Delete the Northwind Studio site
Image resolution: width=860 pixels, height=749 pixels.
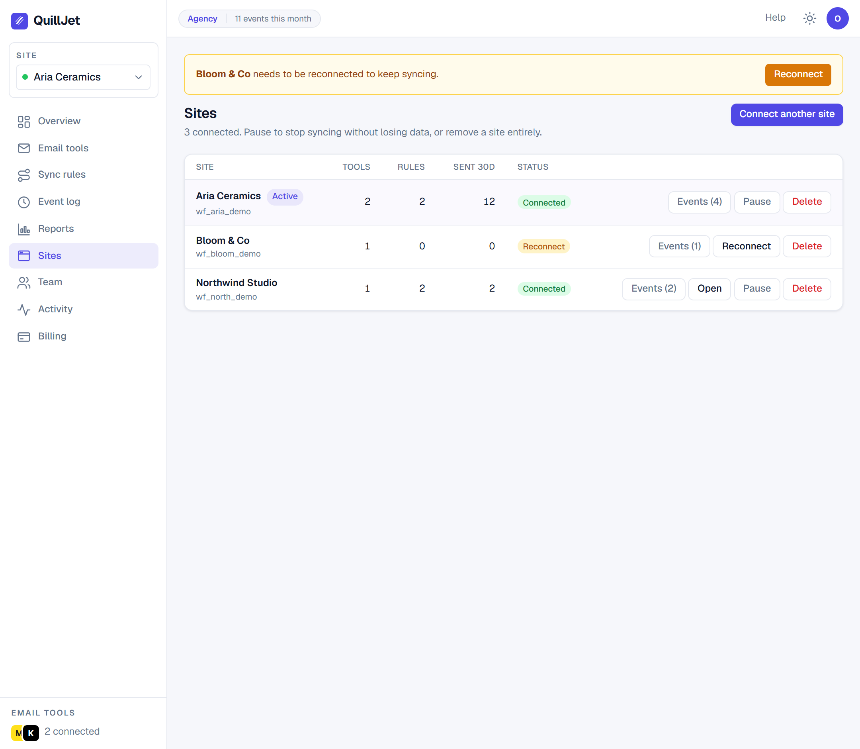[x=807, y=289]
